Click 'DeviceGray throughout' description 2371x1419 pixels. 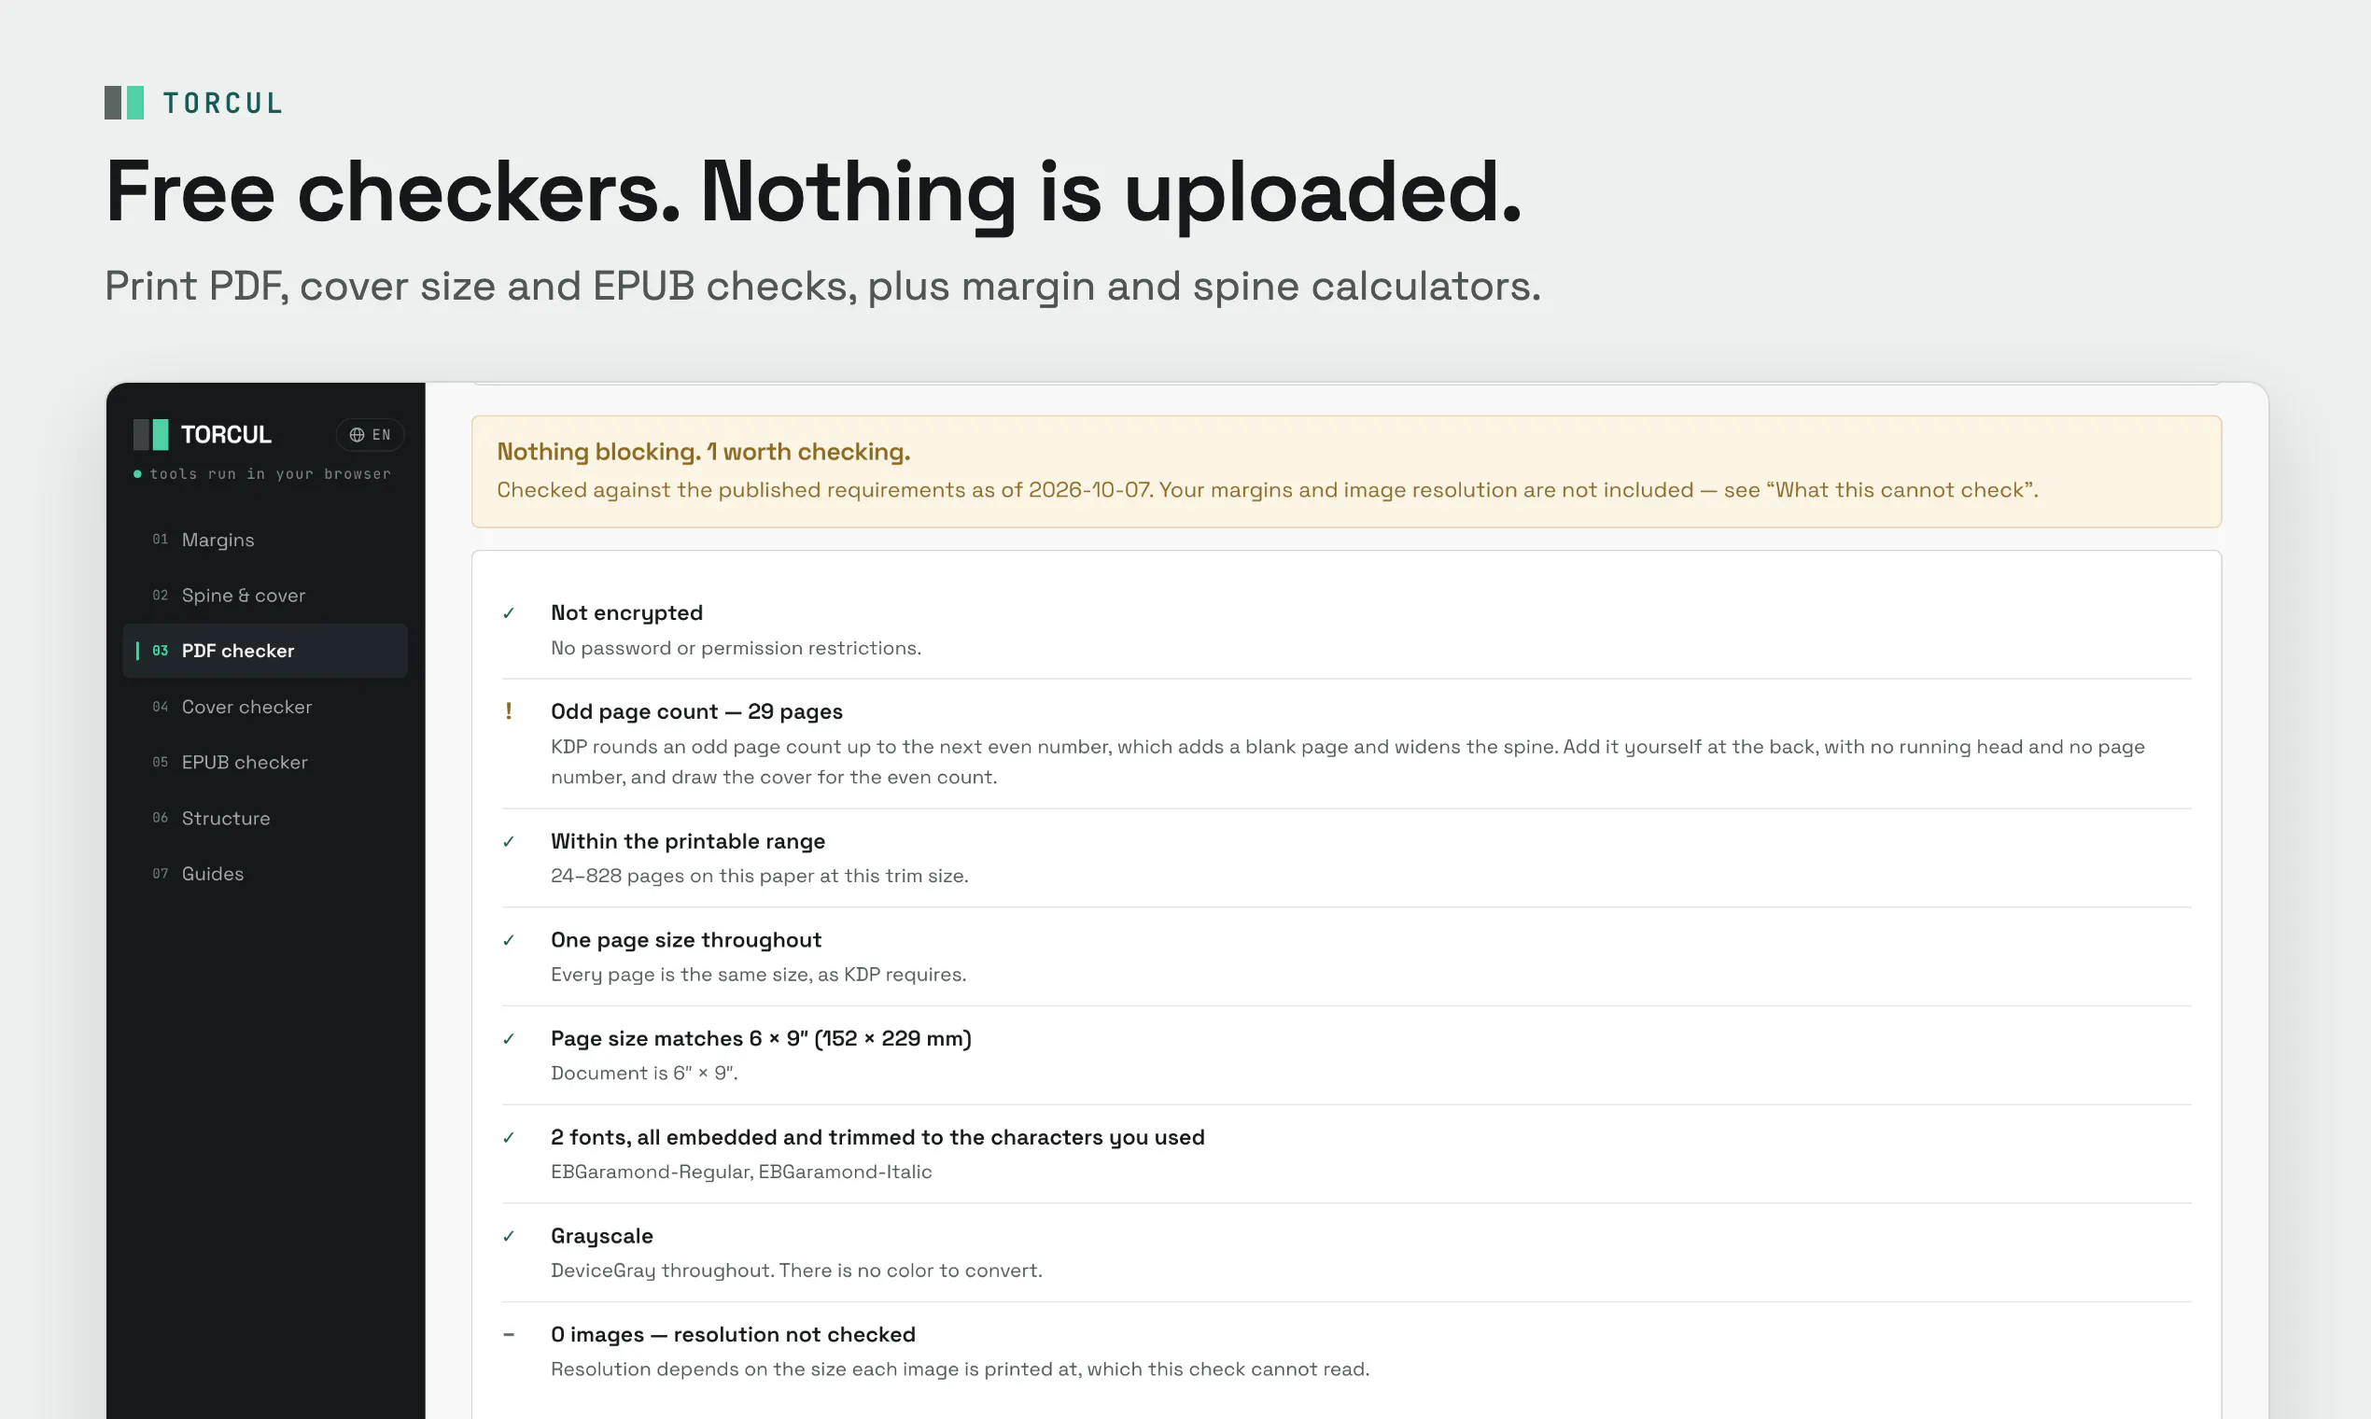click(x=796, y=1270)
